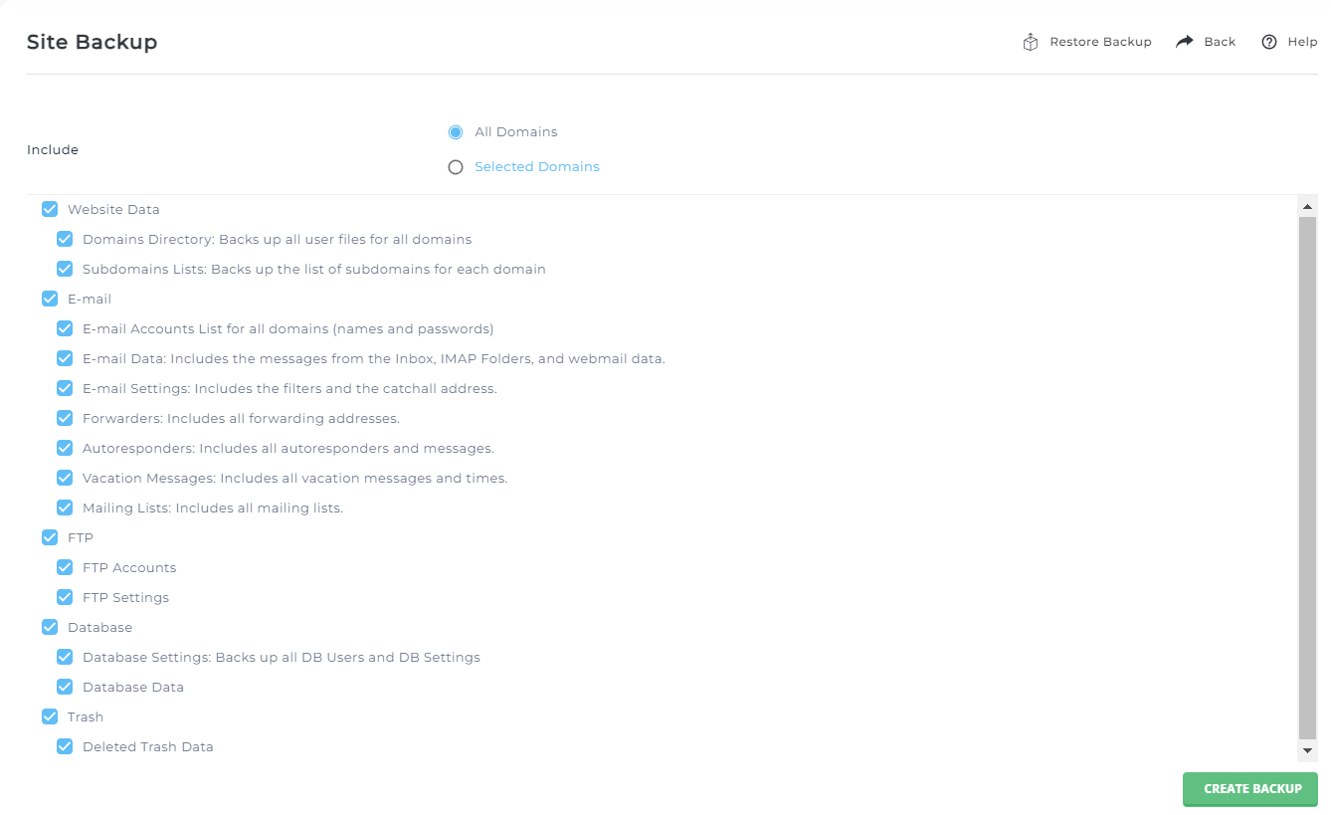Uncheck the Database group checkbox
Screen dimensions: 1331x815
pos(50,627)
